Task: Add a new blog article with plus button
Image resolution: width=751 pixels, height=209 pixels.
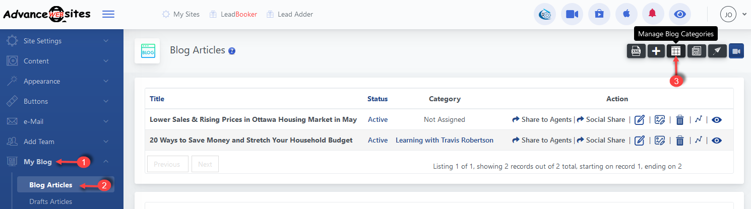Action: pos(656,51)
